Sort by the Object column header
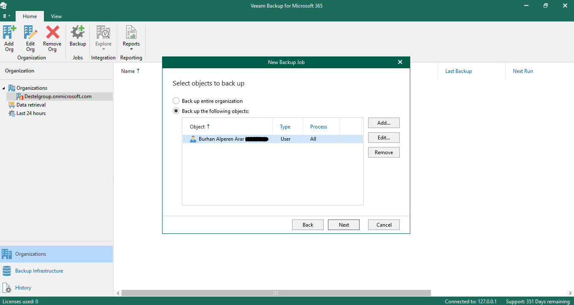Viewport: 574px width, 305px height. pos(227,126)
